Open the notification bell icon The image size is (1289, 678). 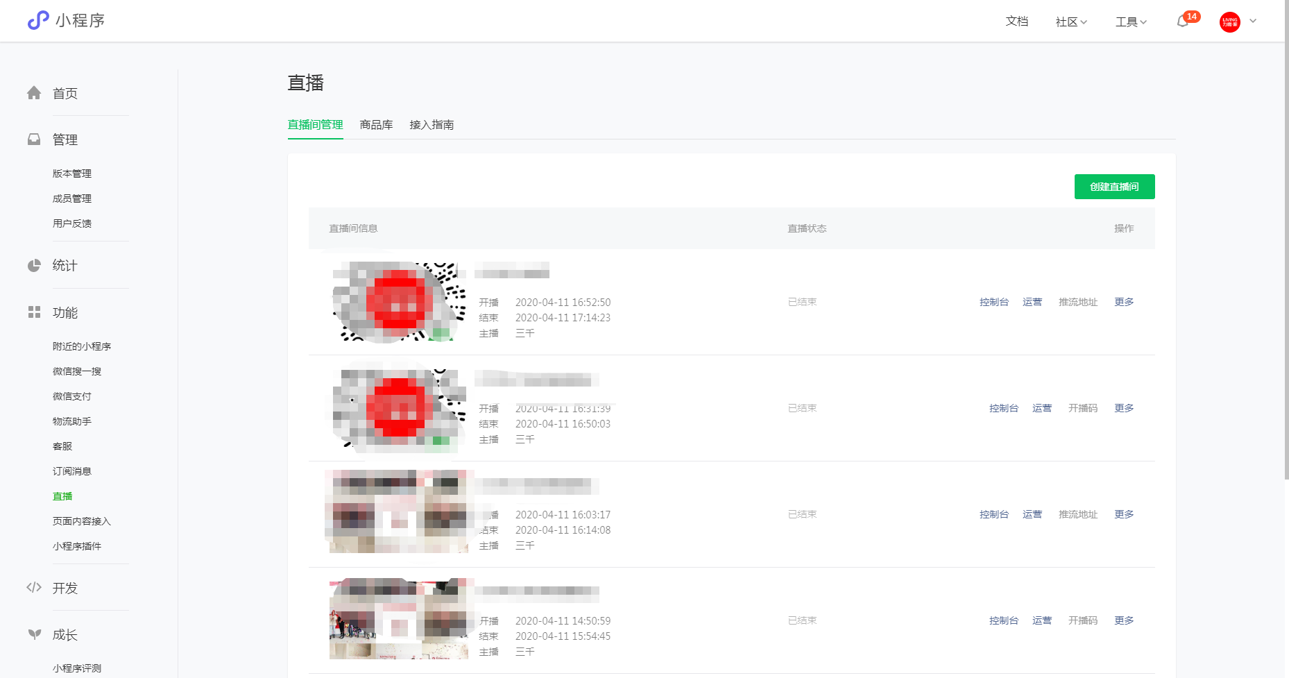click(1183, 22)
